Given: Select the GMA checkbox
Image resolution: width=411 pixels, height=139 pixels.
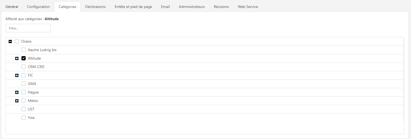Looking at the screenshot, I should 24,84.
